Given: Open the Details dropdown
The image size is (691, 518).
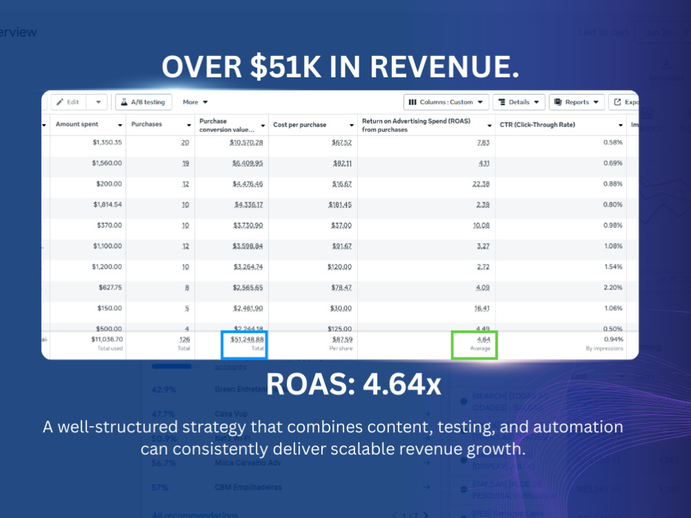Looking at the screenshot, I should point(519,102).
